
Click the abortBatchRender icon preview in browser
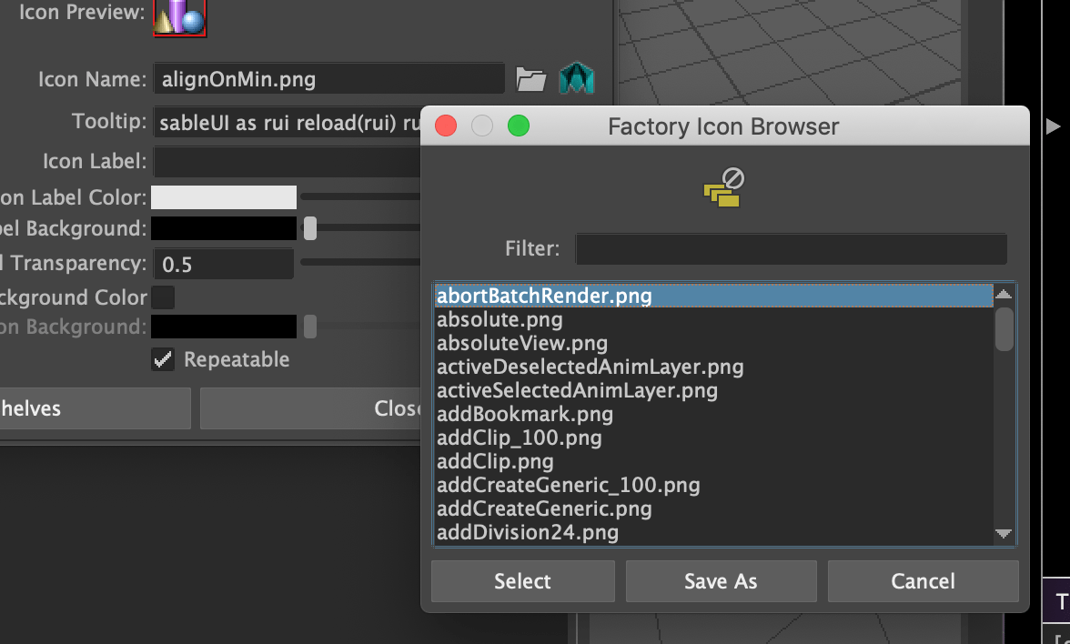tap(724, 186)
